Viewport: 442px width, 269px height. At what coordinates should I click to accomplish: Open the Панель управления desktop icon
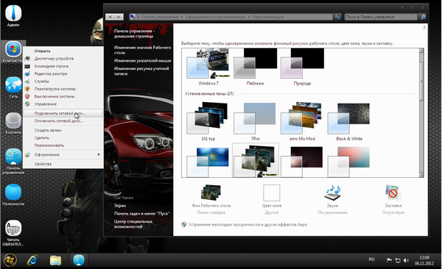(x=13, y=161)
